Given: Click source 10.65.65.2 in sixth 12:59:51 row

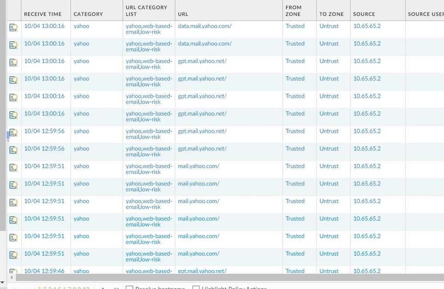Looking at the screenshot, I should pos(367,254).
